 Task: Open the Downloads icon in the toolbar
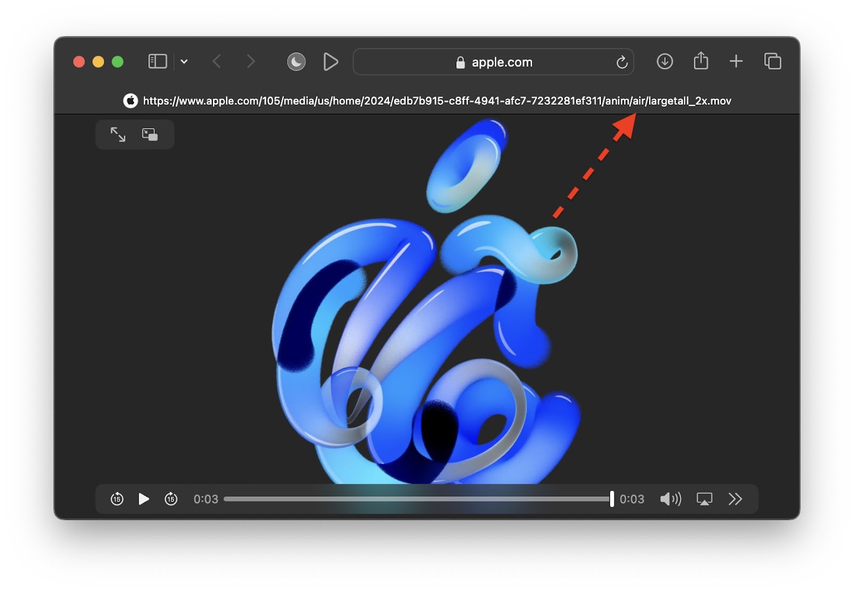pyautogui.click(x=665, y=61)
